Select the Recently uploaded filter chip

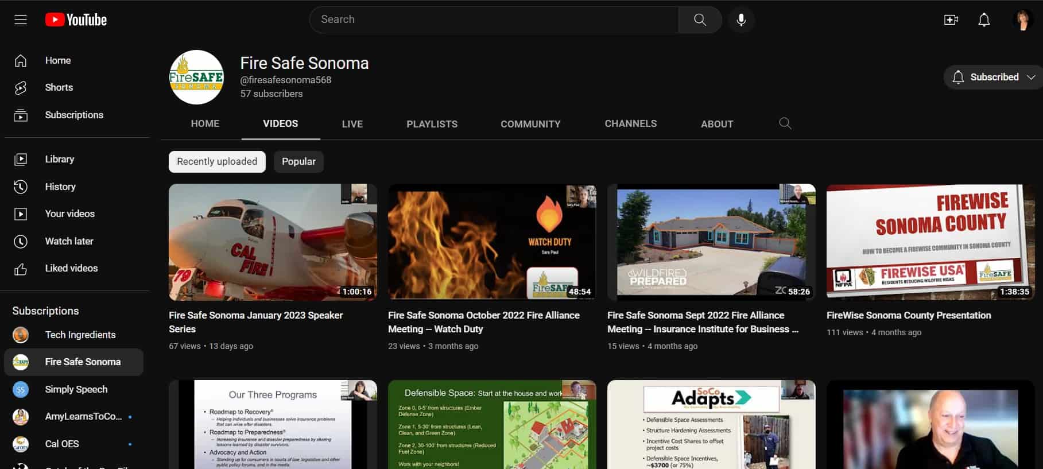coord(217,161)
